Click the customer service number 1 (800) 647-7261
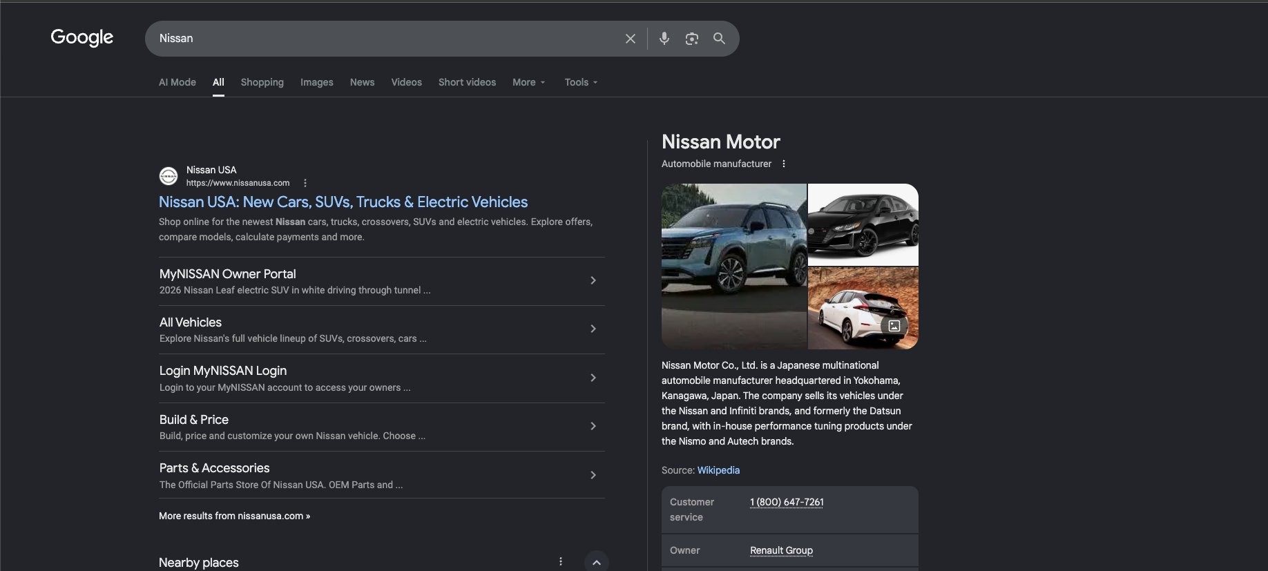This screenshot has height=571, width=1268. point(787,502)
